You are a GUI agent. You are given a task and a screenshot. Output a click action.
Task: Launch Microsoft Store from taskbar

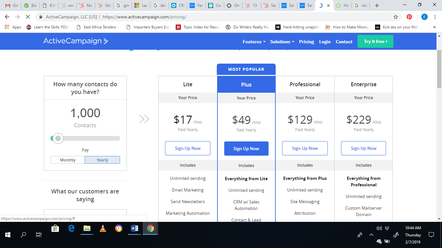[55, 228]
